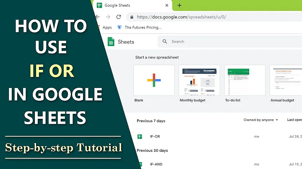
Task: Focus the docs.google.com address bar
Action: (214, 17)
